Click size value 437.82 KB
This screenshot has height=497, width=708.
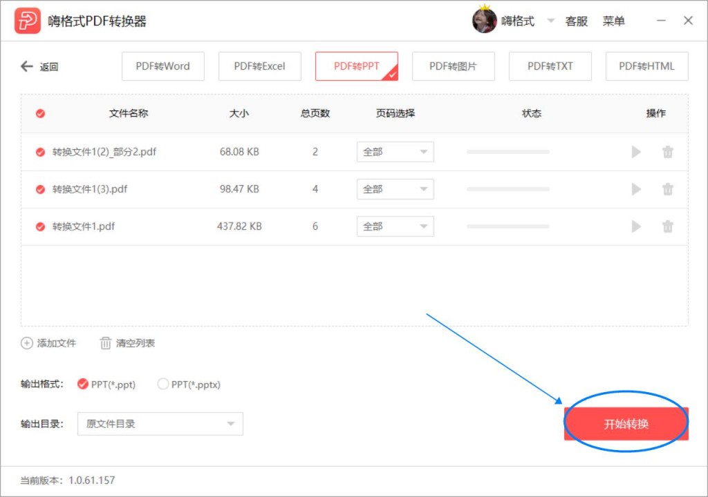click(x=239, y=226)
